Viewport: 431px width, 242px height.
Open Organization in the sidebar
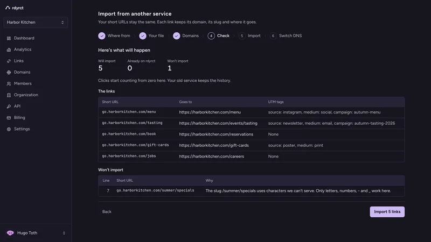click(x=26, y=95)
